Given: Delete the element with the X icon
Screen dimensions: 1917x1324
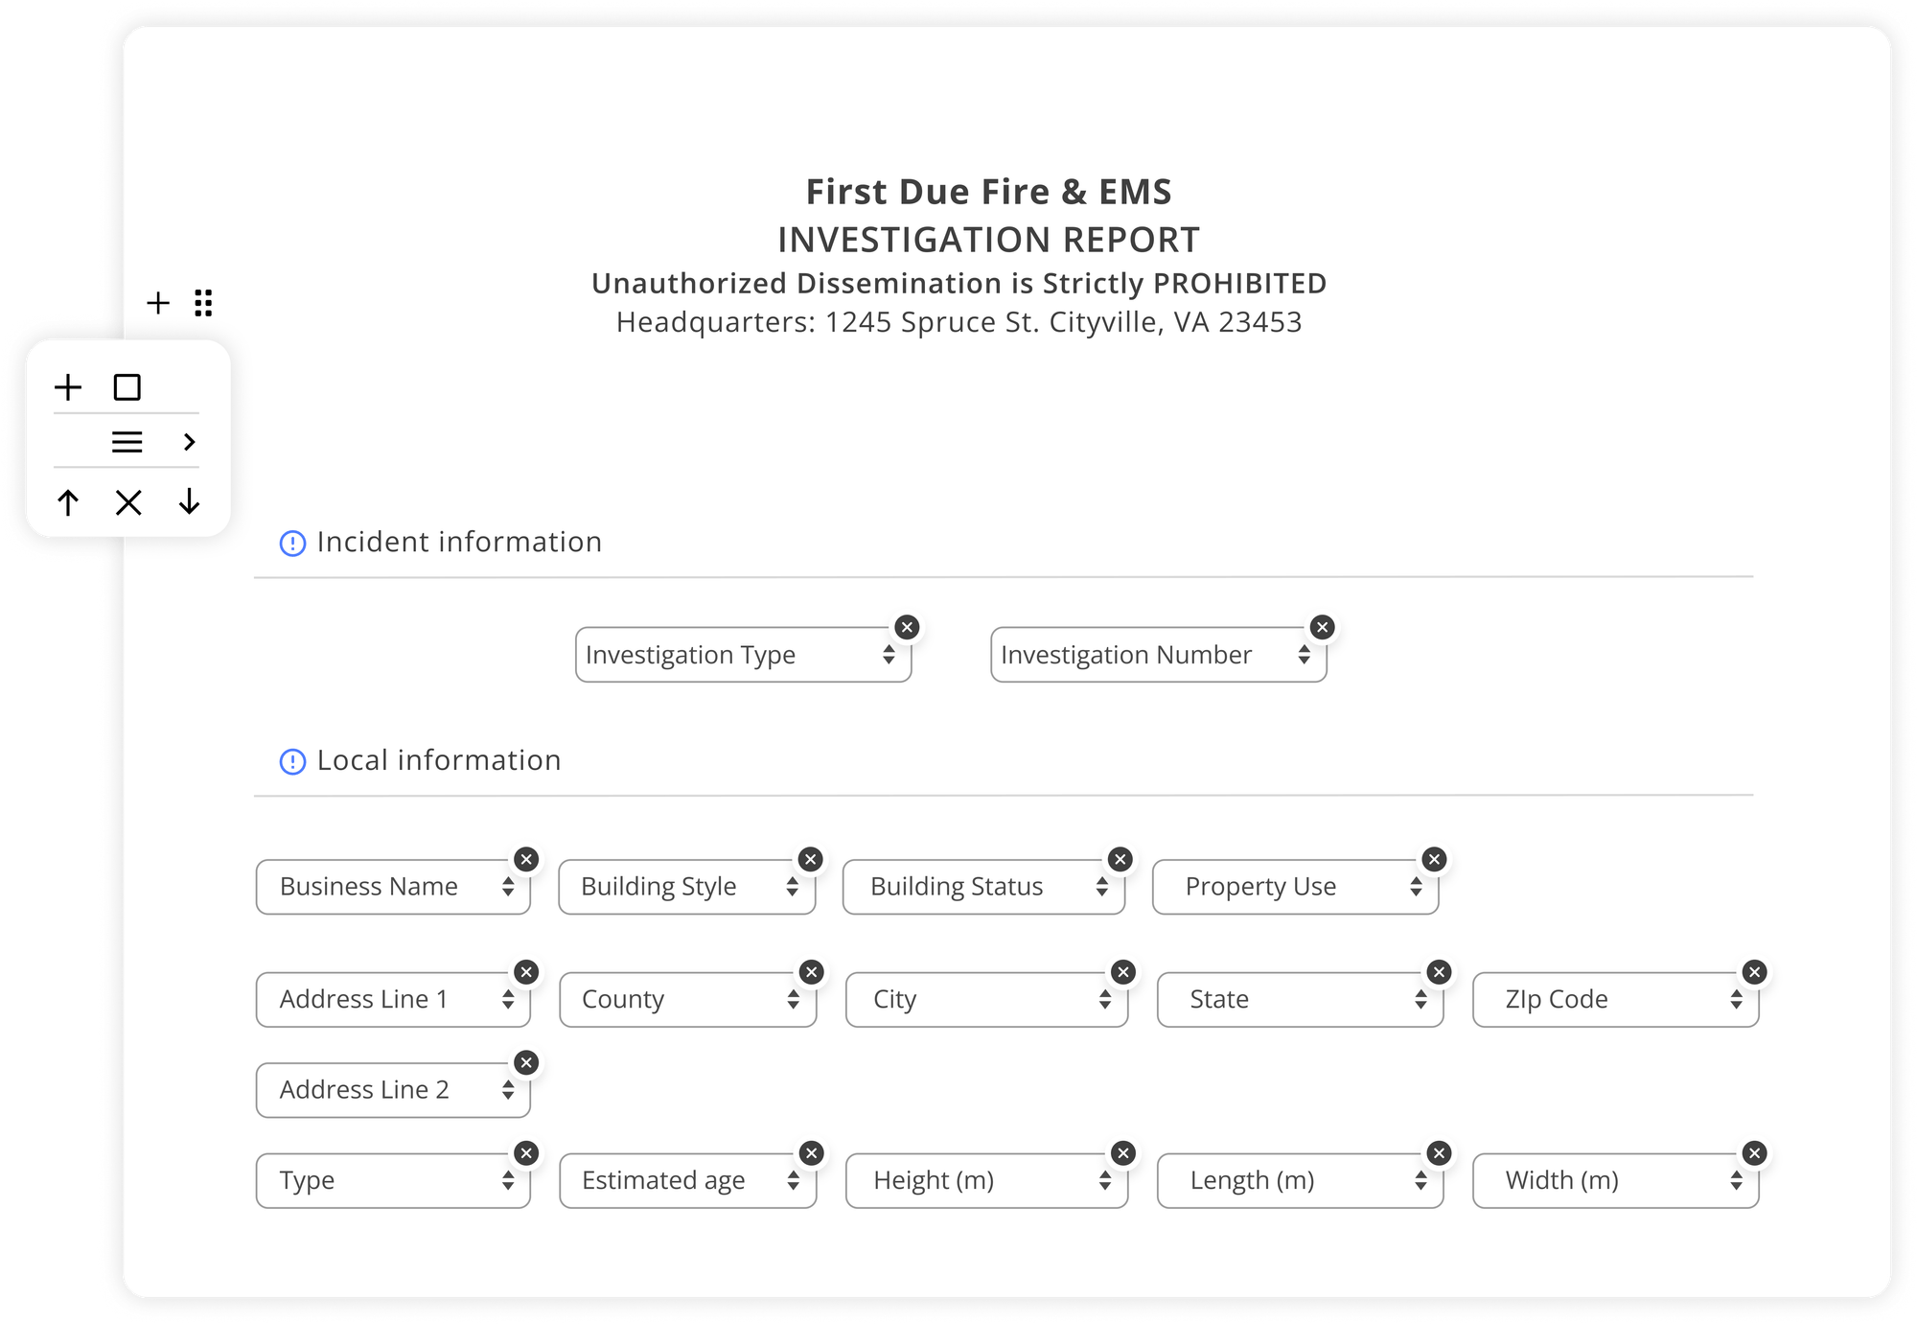Looking at the screenshot, I should [x=127, y=501].
